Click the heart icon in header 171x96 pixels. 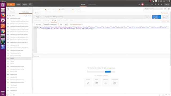[x=161, y=5]
